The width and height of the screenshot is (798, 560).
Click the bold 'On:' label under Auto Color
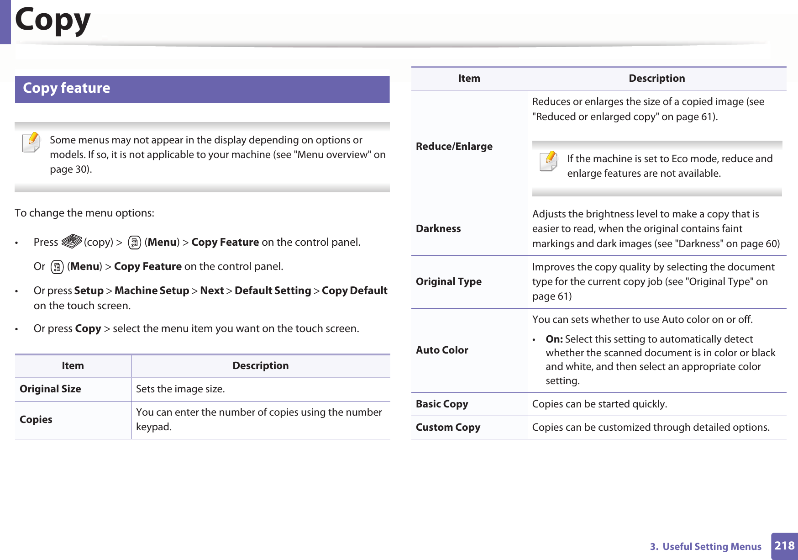(554, 339)
